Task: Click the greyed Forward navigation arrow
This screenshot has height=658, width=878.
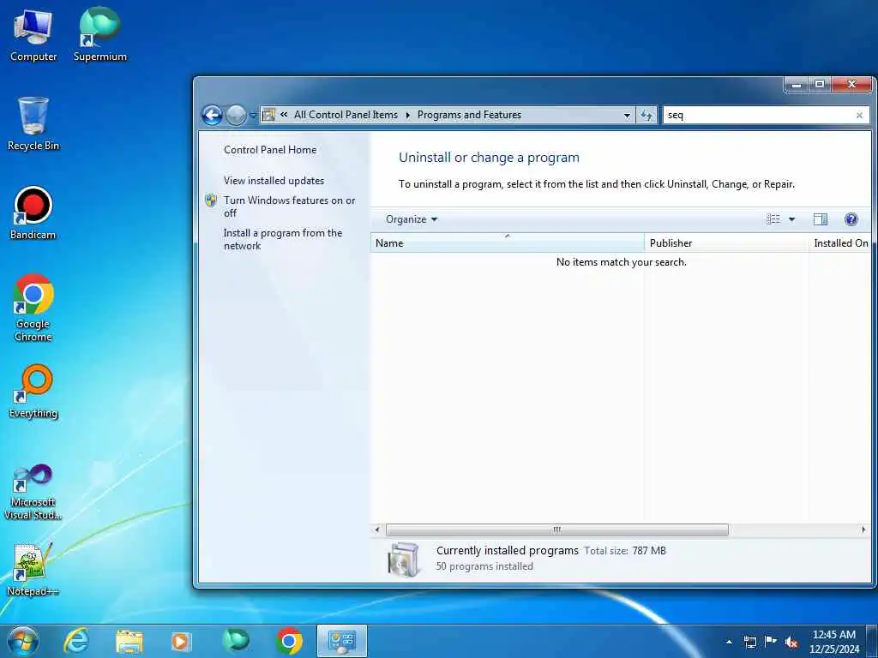Action: [236, 116]
